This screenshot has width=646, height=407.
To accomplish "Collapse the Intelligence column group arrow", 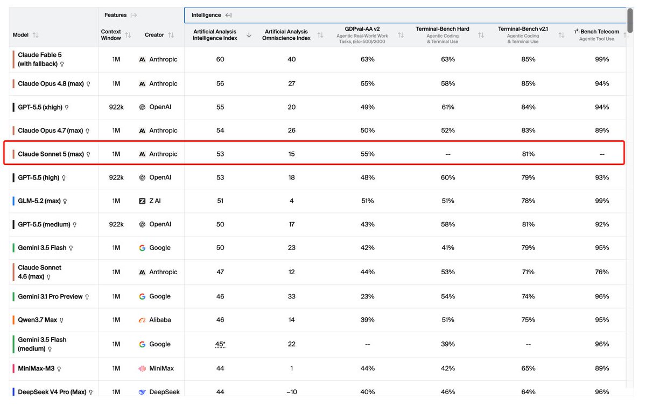I will point(228,15).
